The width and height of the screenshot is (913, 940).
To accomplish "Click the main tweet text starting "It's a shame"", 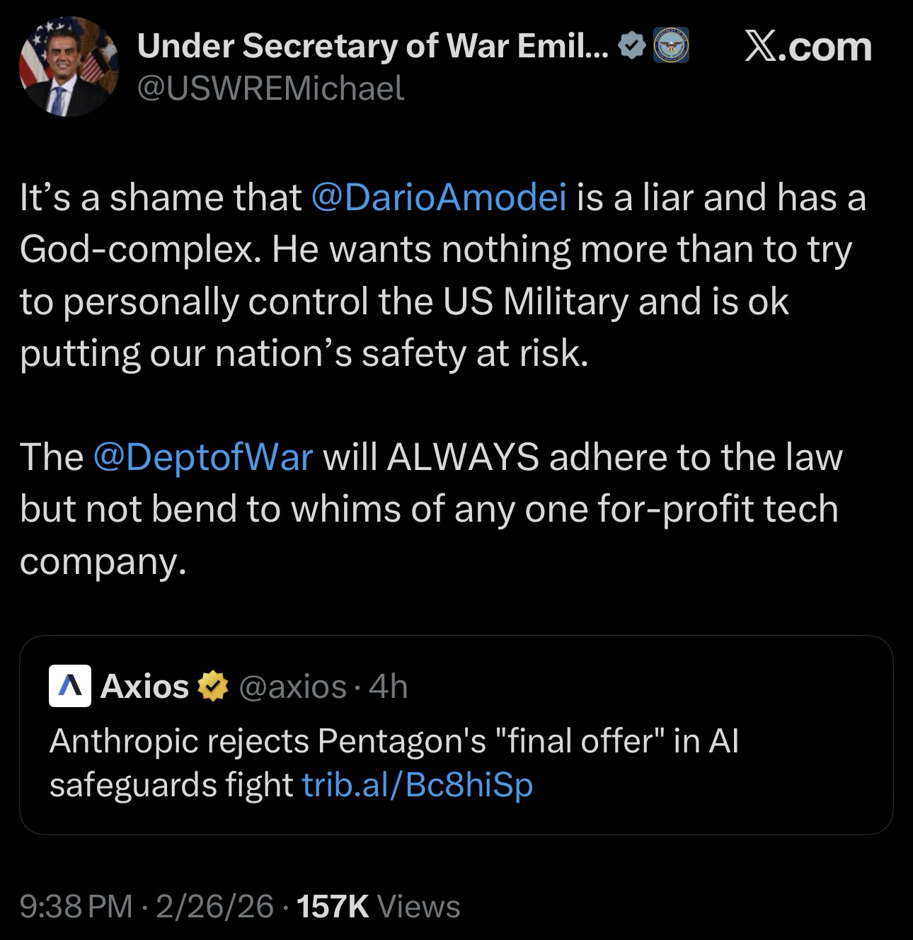I will tap(442, 275).
